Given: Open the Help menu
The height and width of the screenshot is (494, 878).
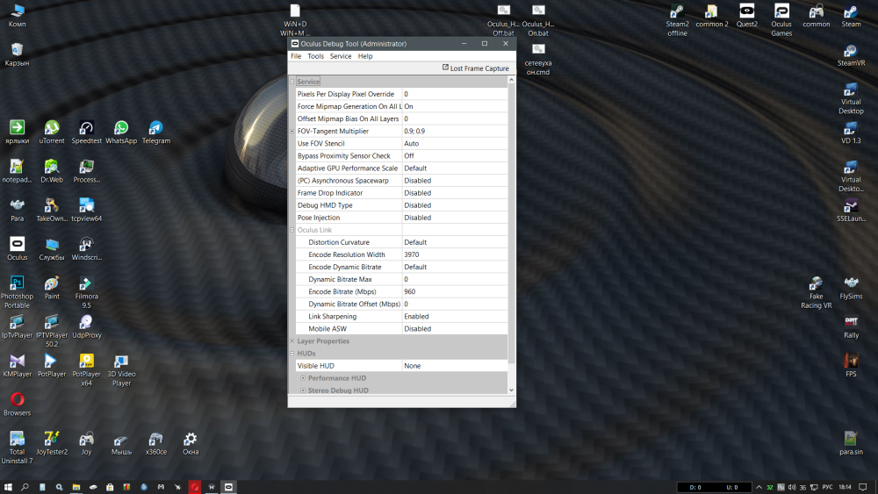Looking at the screenshot, I should (365, 56).
